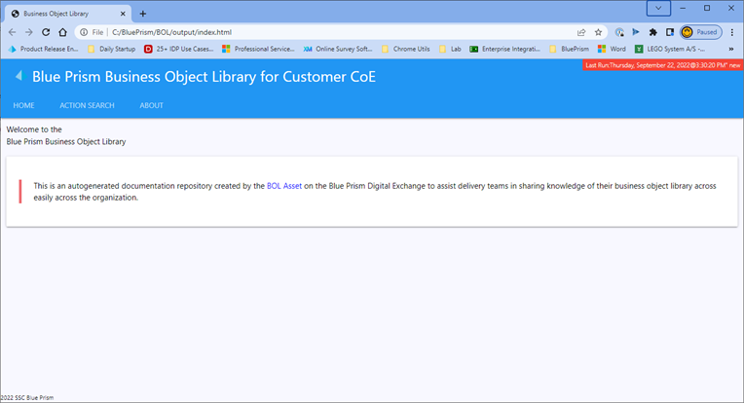Open Enterprise Integrati... bookmark
Screen dimensions: 744x403
point(504,49)
